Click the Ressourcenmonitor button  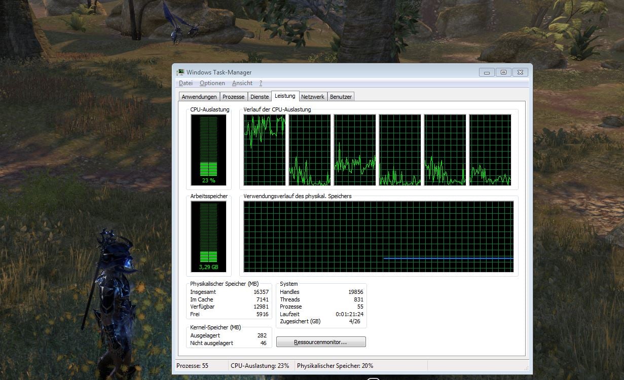(321, 342)
